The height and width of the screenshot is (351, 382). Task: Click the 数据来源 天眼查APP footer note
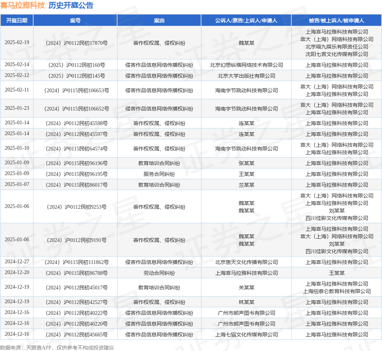[x=57, y=348]
